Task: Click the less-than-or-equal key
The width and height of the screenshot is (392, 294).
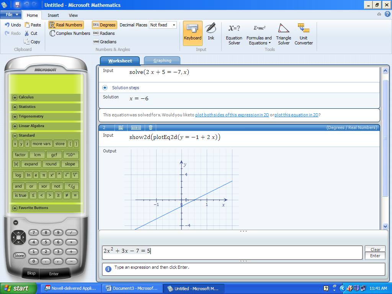Action: (33, 195)
